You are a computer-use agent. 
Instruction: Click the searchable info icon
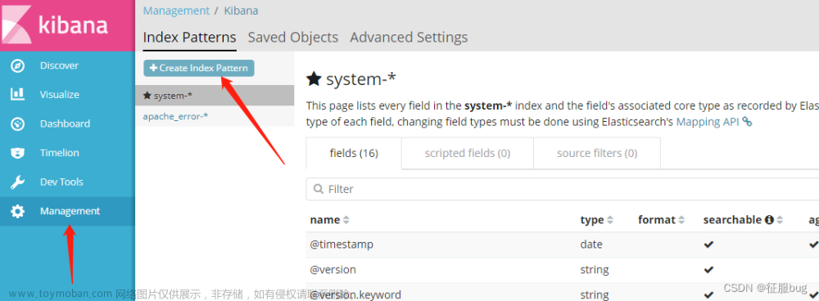tap(769, 220)
